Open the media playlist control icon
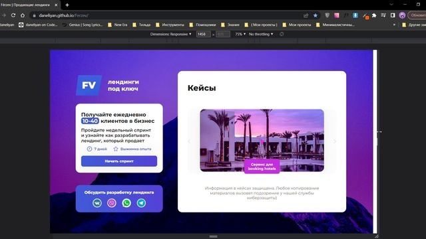The image size is (426, 239). tap(383, 15)
